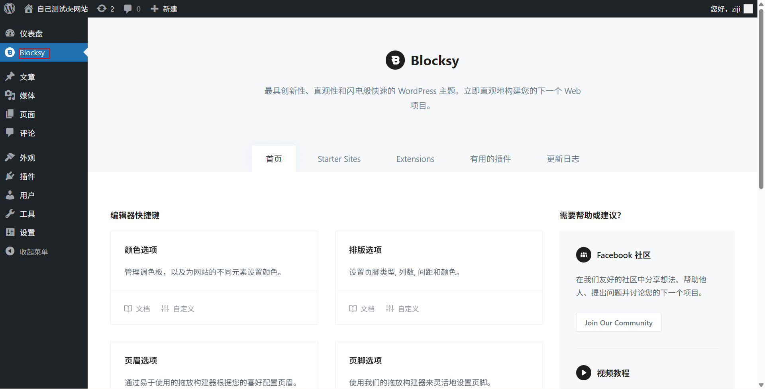
Task: Open the 评论 menu item
Action: coord(44,133)
